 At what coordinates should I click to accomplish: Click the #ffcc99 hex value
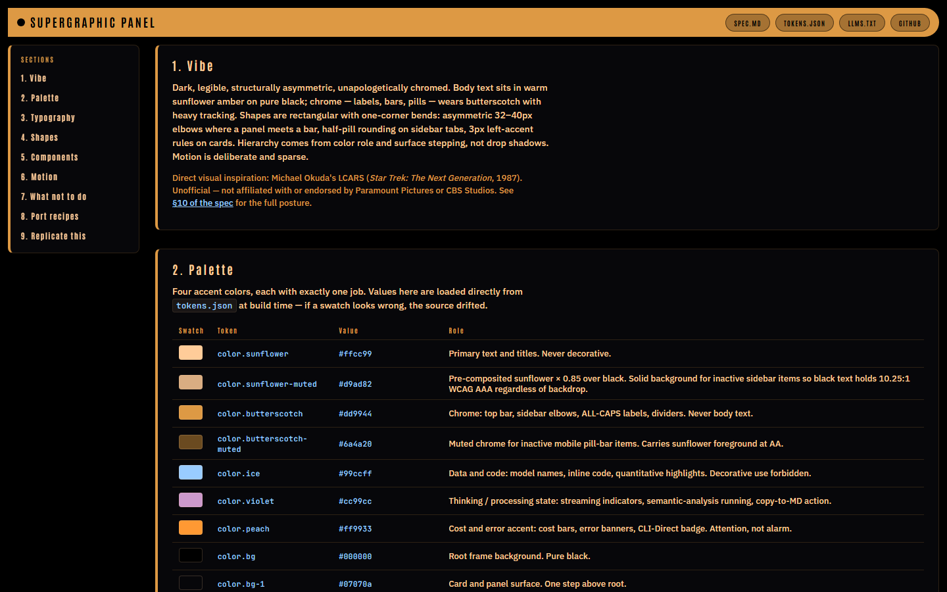click(x=355, y=354)
